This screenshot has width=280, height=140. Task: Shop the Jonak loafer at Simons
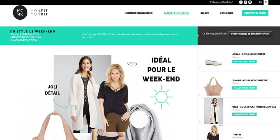[244, 62]
